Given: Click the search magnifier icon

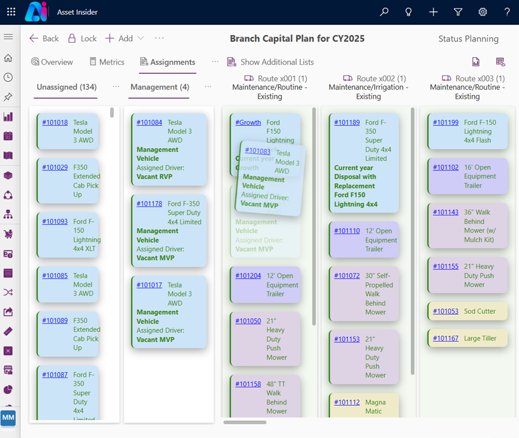Looking at the screenshot, I should click(384, 12).
